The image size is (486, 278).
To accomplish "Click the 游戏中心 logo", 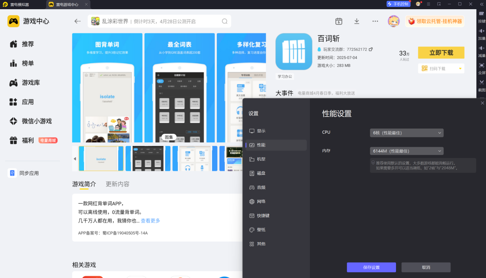I will click(x=29, y=21).
